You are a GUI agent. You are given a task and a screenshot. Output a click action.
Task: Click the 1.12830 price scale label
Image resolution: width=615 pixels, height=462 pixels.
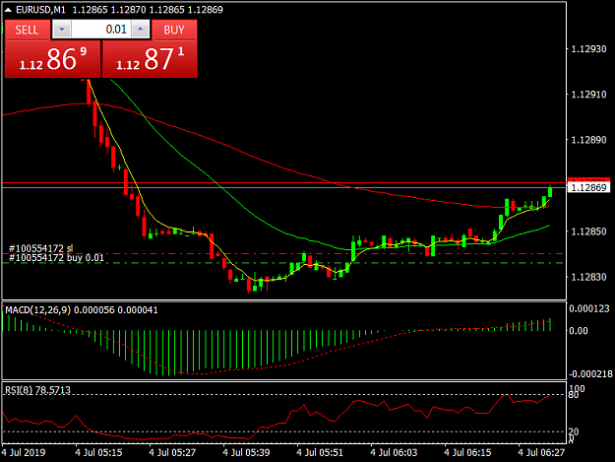click(x=588, y=277)
